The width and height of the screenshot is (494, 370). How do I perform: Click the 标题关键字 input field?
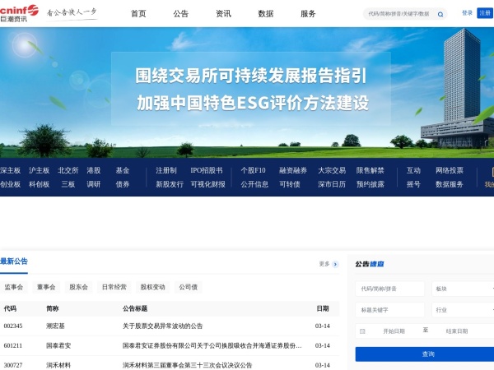pyautogui.click(x=390, y=310)
